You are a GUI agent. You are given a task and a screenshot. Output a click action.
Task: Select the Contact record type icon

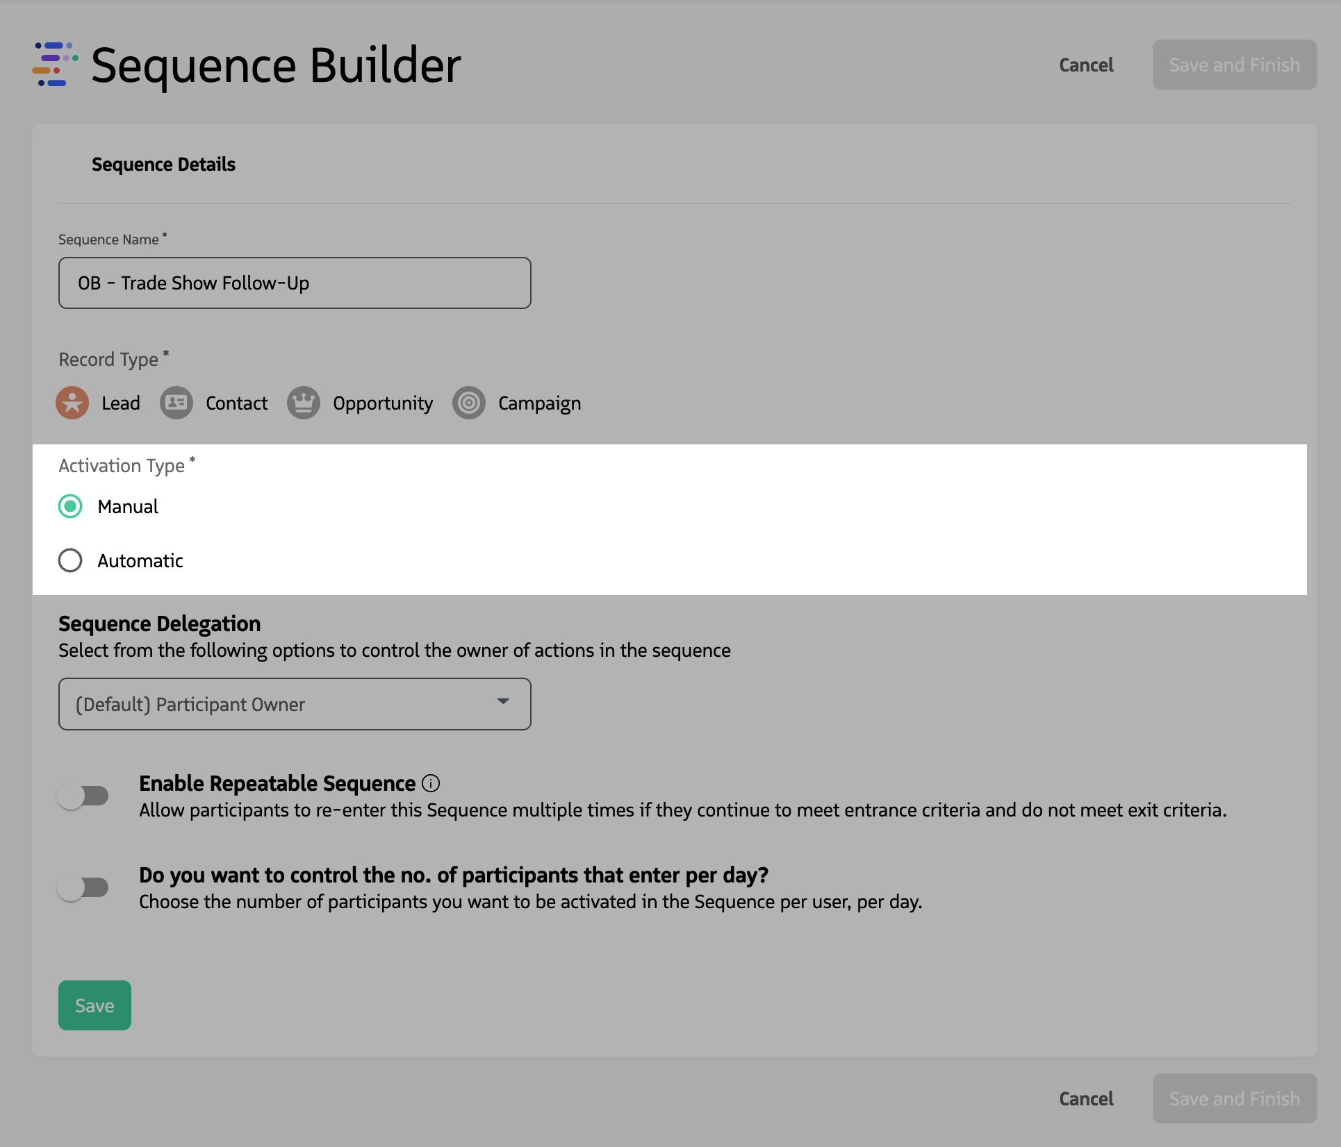pyautogui.click(x=175, y=403)
